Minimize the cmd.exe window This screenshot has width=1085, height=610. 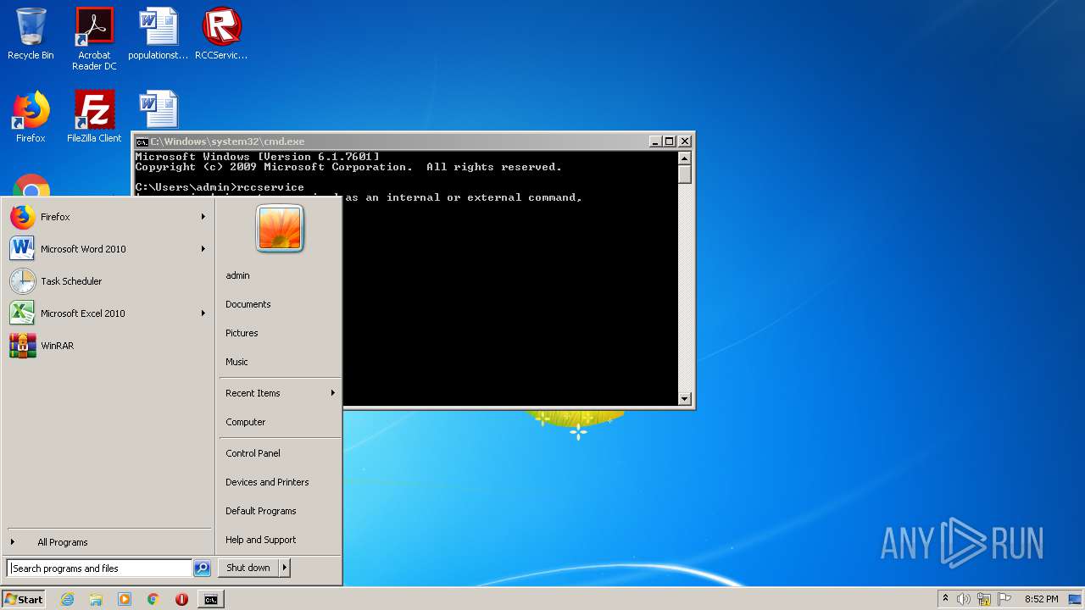(655, 141)
